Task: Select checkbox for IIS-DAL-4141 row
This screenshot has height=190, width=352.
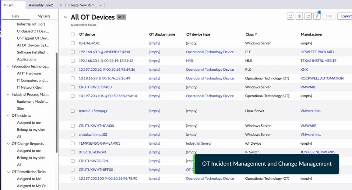Action: pos(73,43)
